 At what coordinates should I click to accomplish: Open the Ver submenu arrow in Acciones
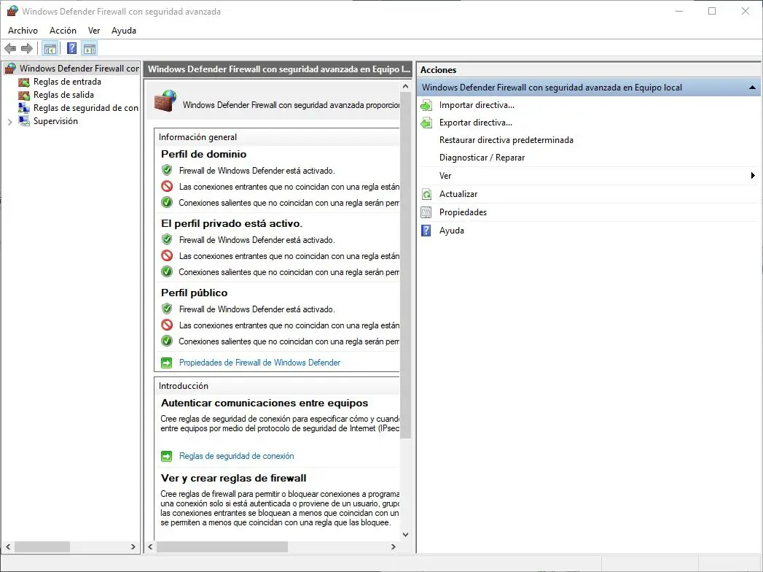[x=753, y=175]
